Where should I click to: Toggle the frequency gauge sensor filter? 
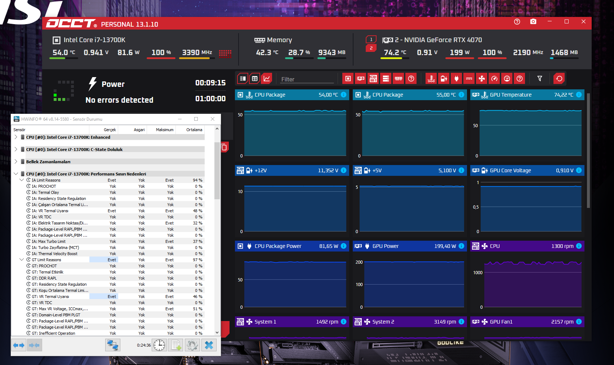click(494, 79)
